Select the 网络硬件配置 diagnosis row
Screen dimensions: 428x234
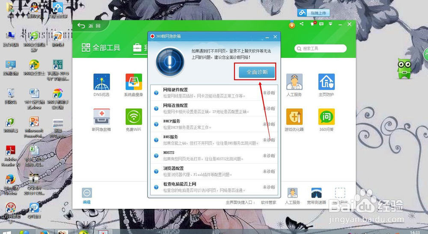pyautogui.click(x=214, y=93)
